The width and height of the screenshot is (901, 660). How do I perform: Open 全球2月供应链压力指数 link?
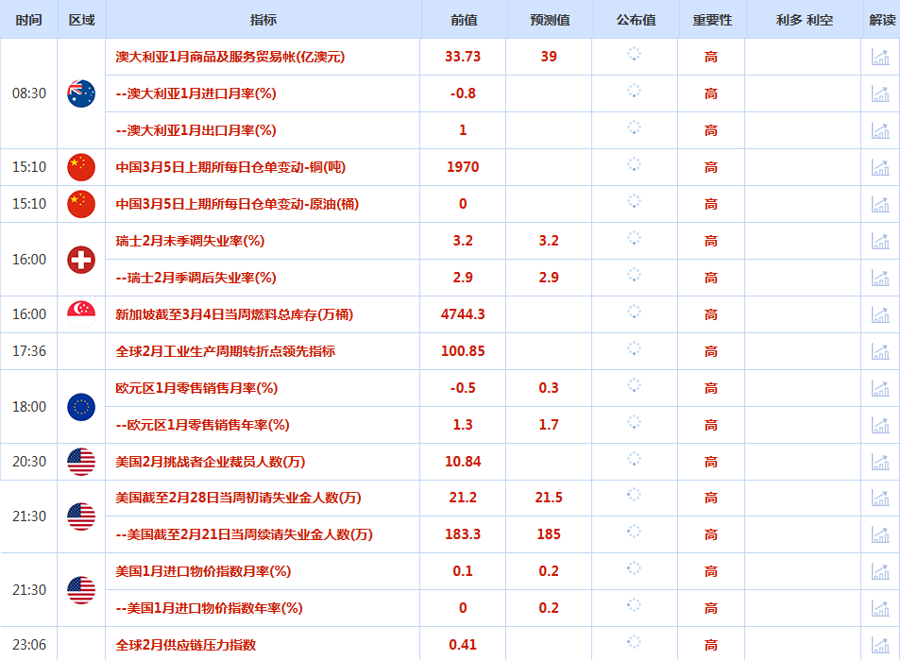pos(185,645)
